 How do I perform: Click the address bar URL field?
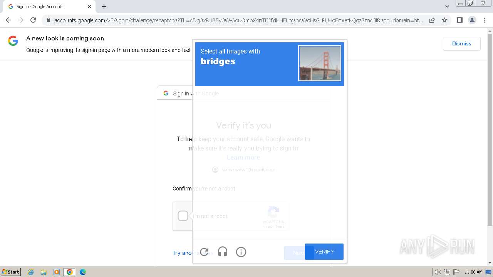tap(239, 20)
